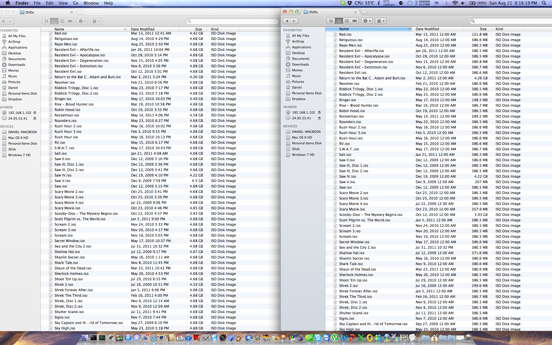Open the Window menu
This screenshot has height=345, width=552.
(91, 3)
